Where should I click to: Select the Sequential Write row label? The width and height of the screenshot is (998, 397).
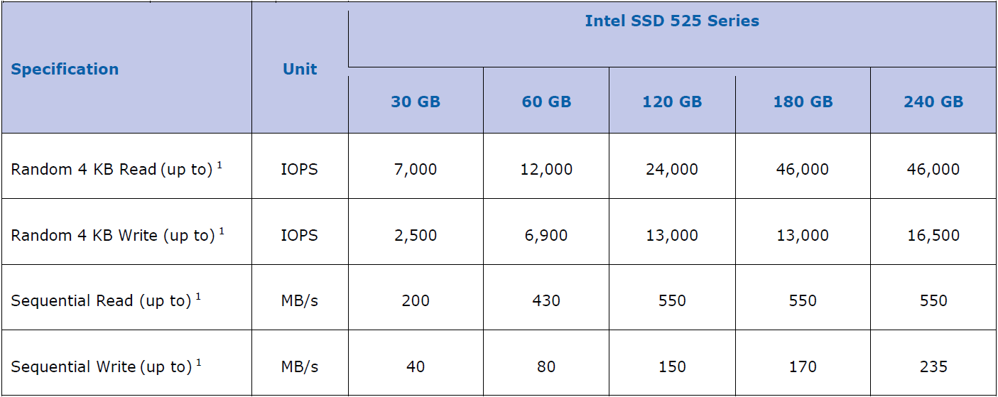pos(102,366)
